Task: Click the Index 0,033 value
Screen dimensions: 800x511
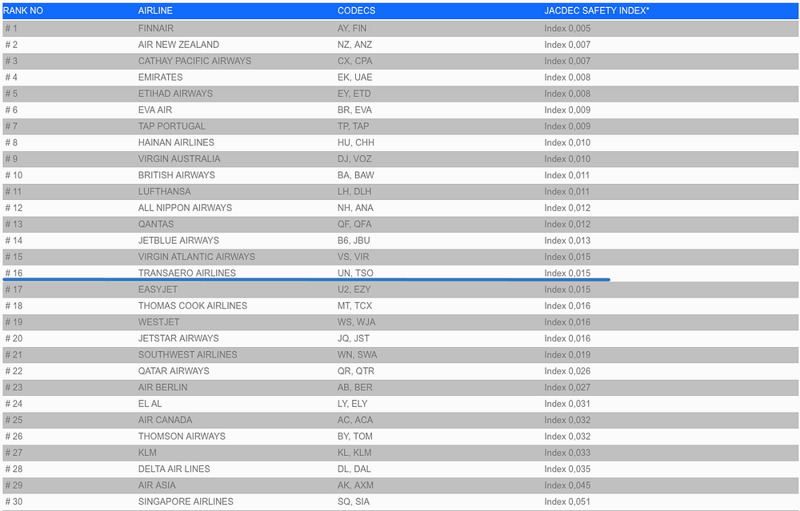Action: (x=567, y=453)
